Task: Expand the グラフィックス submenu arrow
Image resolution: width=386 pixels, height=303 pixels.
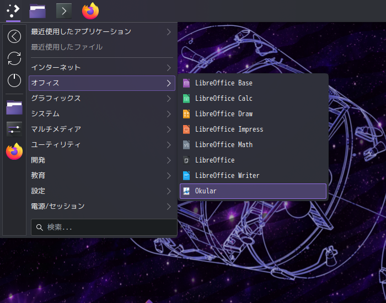Action: 169,99
